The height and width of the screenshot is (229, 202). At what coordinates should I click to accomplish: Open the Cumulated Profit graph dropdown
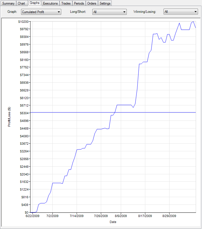41,12
